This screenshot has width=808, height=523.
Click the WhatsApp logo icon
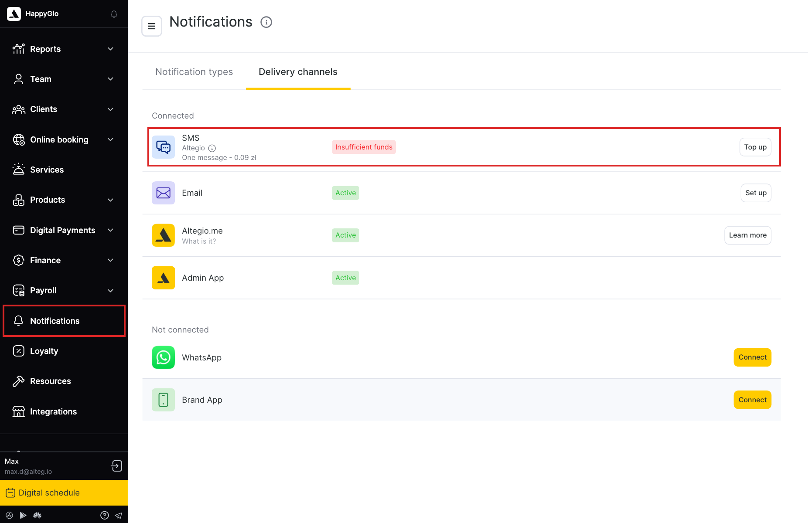coord(163,357)
